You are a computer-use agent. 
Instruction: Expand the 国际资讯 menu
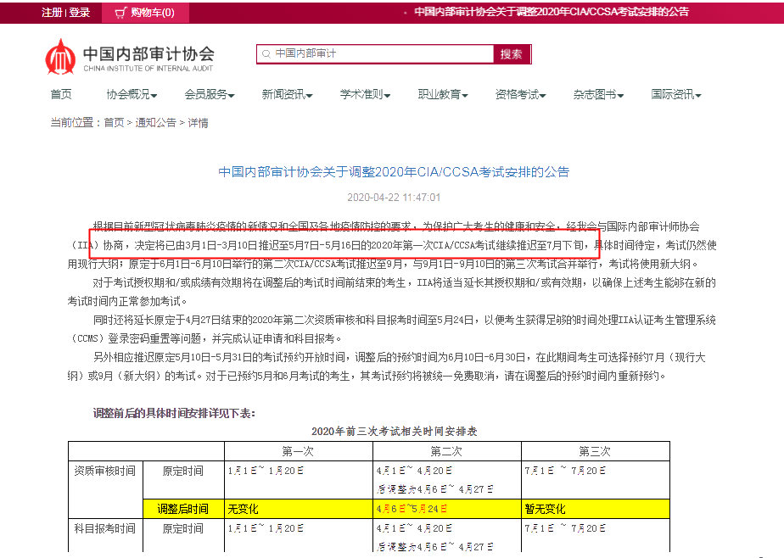click(676, 94)
